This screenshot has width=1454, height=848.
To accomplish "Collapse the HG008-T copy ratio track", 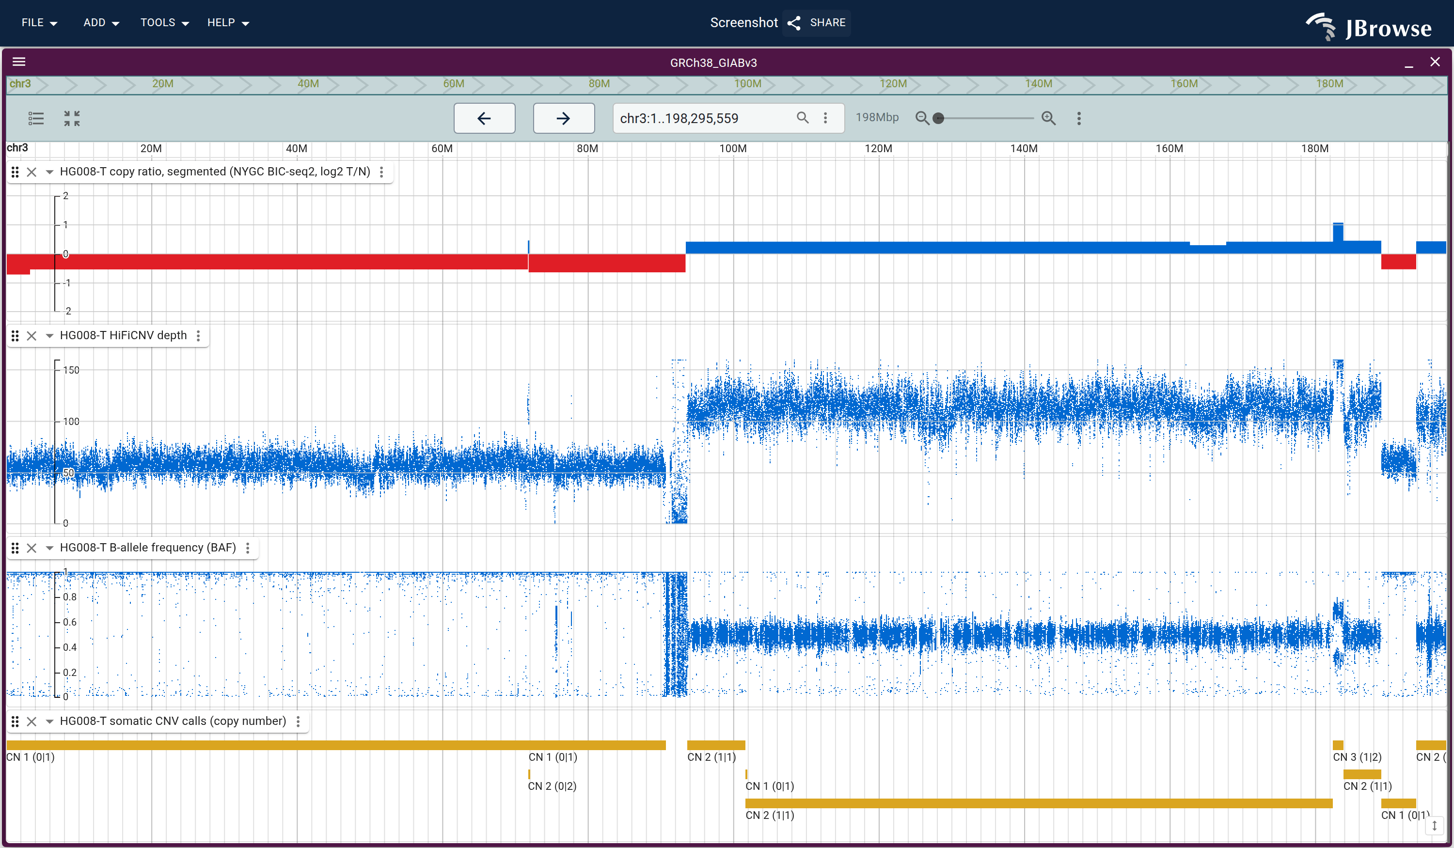I will click(49, 172).
